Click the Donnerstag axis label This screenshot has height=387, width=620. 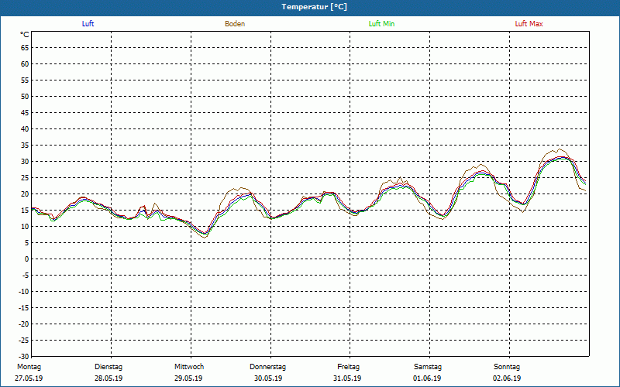[x=267, y=367]
